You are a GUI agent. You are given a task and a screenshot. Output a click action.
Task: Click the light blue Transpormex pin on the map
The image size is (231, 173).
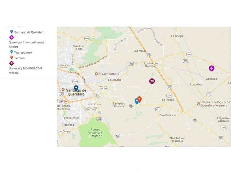136,101
